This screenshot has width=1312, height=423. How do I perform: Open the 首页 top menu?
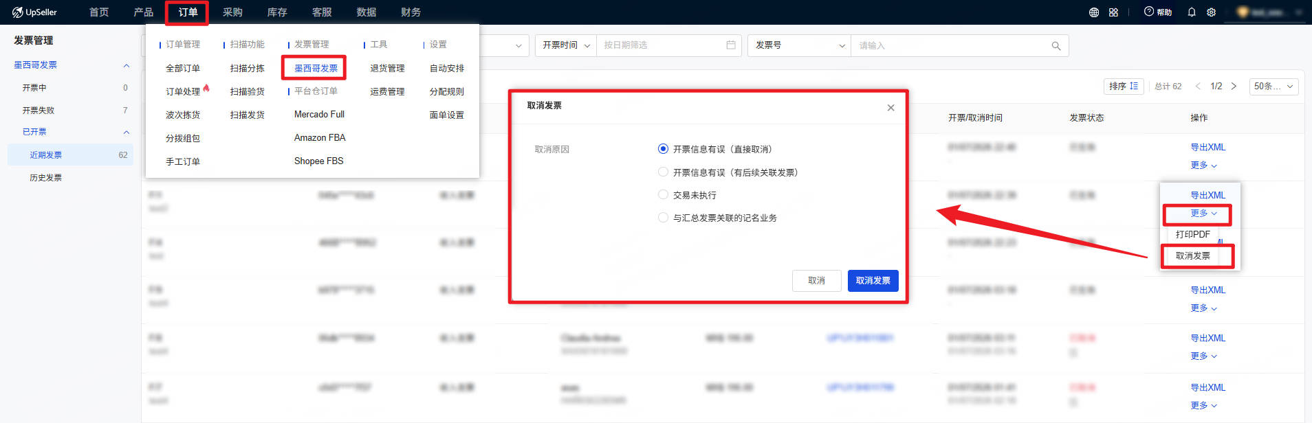99,12
